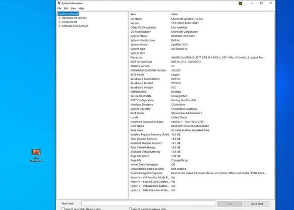294x210 pixels.
Task: Open the View menu
Action: click(73, 9)
